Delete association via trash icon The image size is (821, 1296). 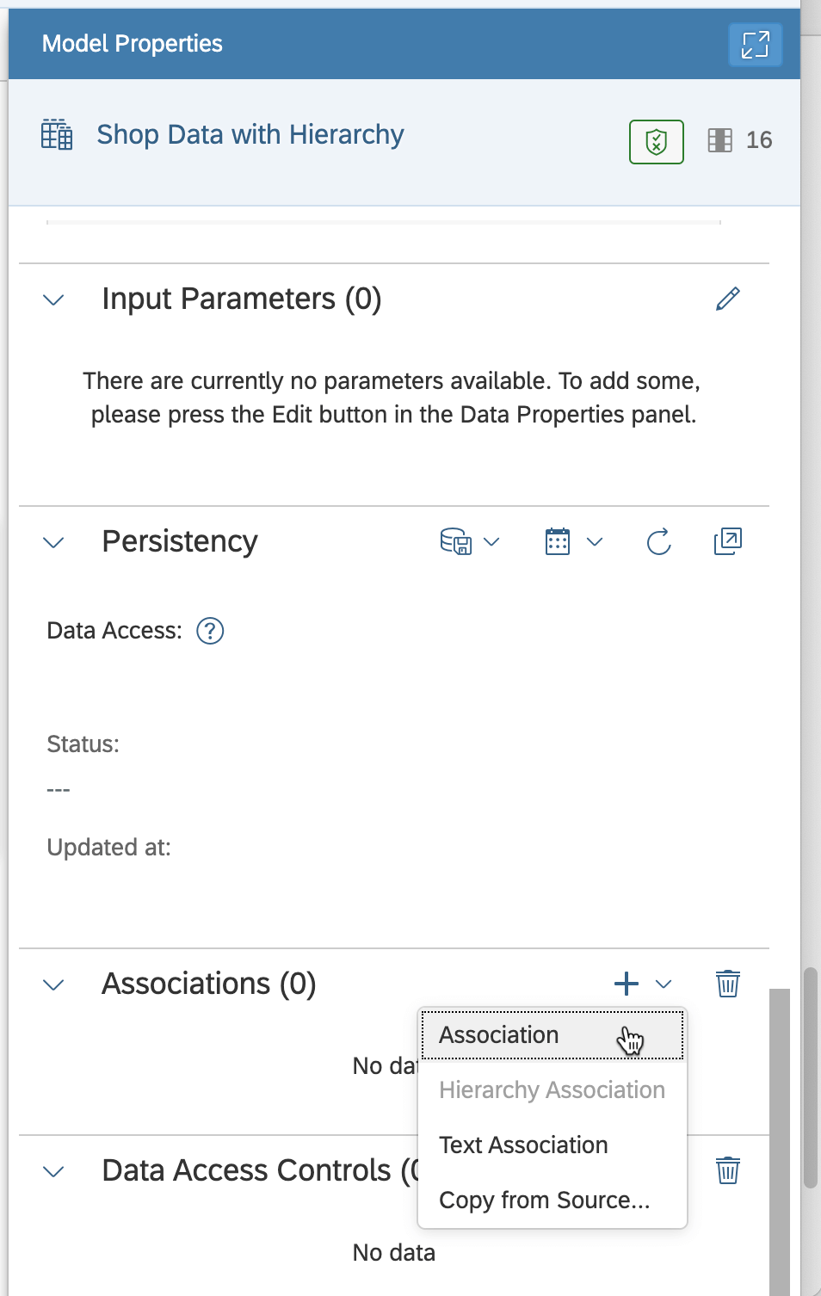(x=727, y=984)
